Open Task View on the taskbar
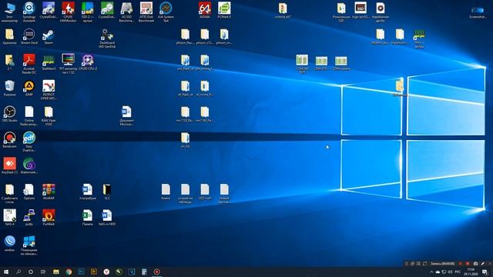Image resolution: width=493 pixels, height=277 pixels. (x=43, y=272)
